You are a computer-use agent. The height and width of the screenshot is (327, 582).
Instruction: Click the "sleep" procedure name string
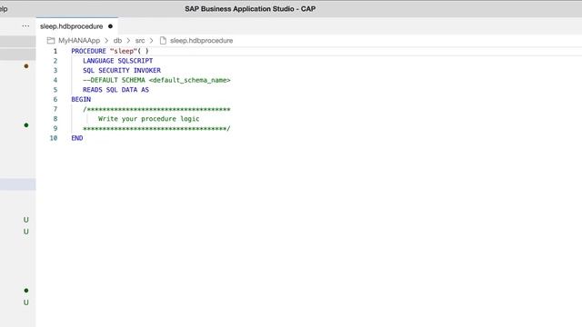124,51
